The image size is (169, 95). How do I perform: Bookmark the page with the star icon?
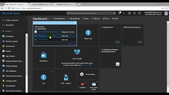(163, 8)
